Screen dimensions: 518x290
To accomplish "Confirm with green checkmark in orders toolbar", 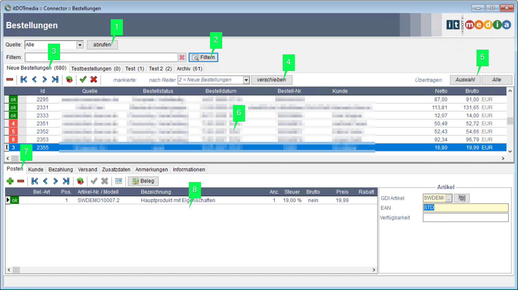I will pos(83,80).
